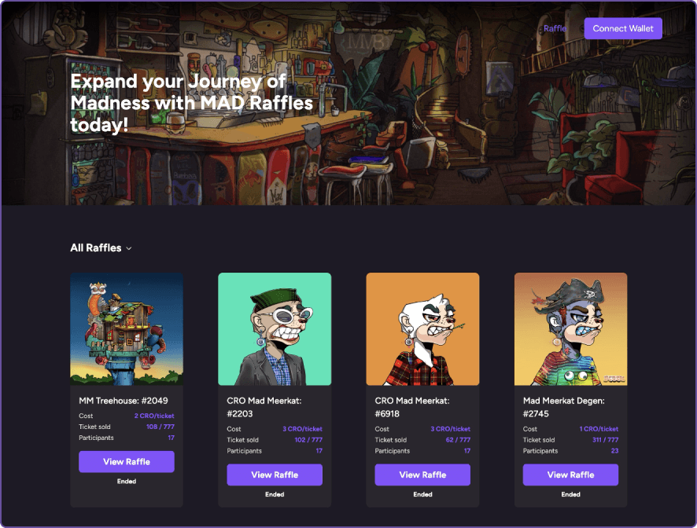Open the Raffle navigation link
This screenshot has width=697, height=528.
(x=555, y=28)
